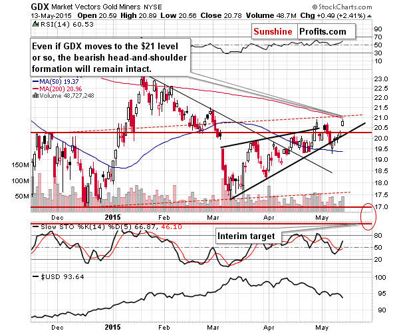Click the Open 20.59 value
The image size is (399, 333).
point(97,15)
